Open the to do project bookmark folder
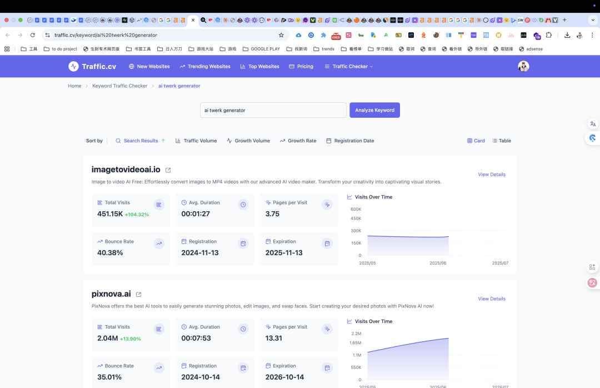Viewport: 600px width, 388px height. click(x=61, y=49)
